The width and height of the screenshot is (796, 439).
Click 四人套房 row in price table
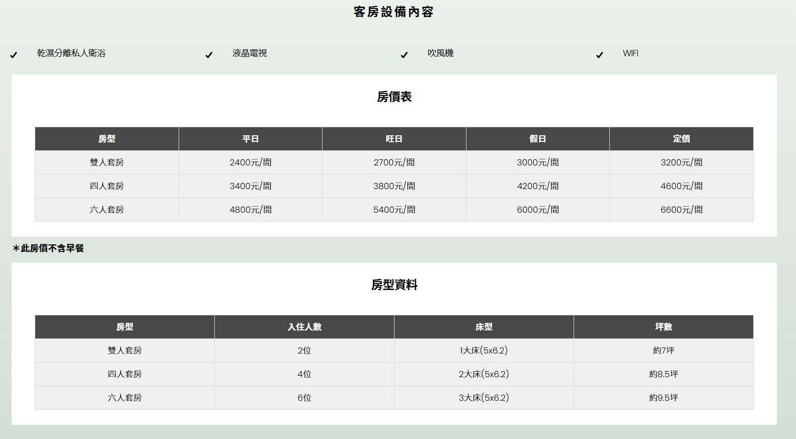[x=107, y=186]
